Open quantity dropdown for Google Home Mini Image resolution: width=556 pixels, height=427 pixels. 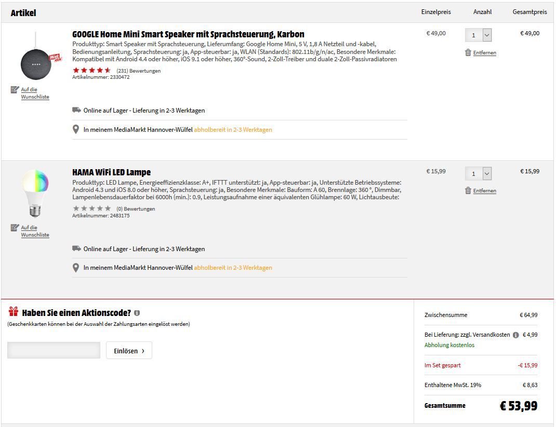pos(479,35)
